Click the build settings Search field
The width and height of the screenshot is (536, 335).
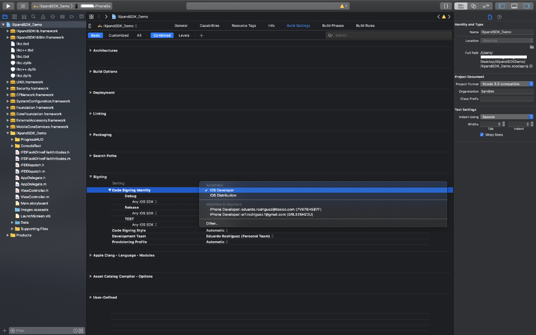coord(389,35)
